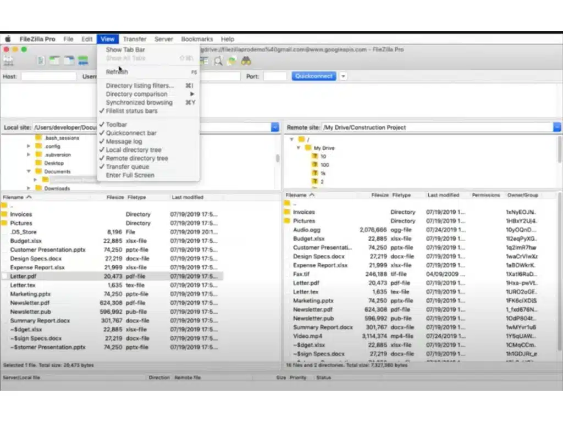Toggle Local directory tree menu entry
This screenshot has width=563, height=422.
(x=134, y=149)
